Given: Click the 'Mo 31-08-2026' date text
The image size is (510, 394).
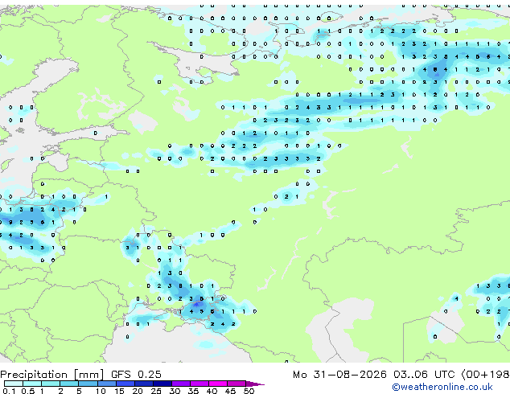Looking at the screenshot, I should click(339, 375).
